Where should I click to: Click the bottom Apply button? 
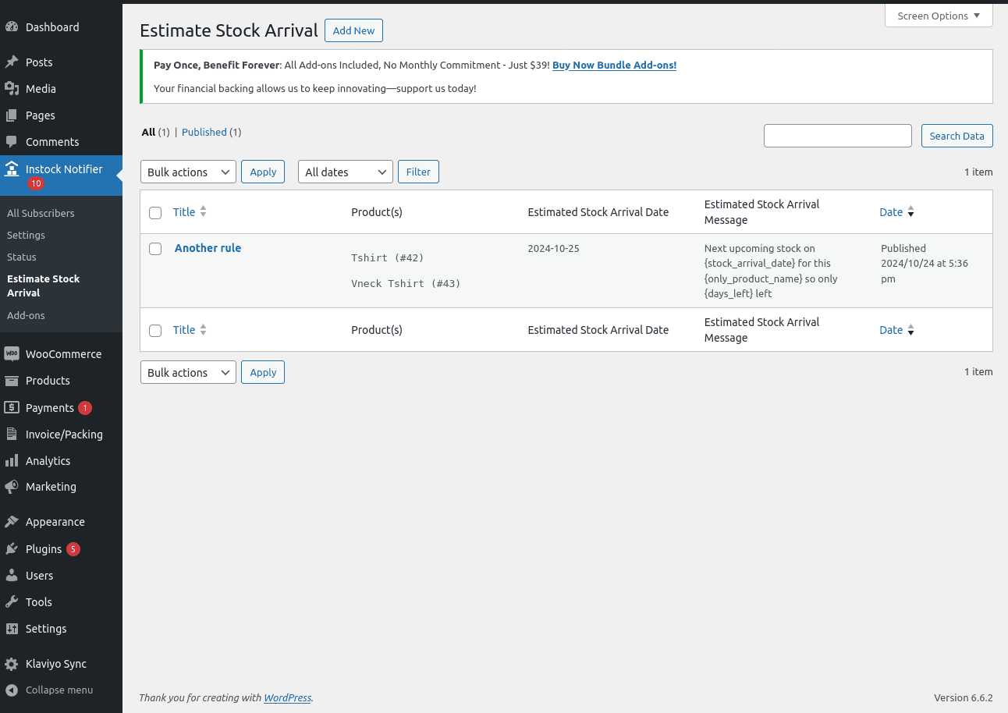click(x=263, y=372)
